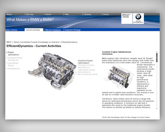Click the Lightweight Design heading beside the engine

click(86, 70)
